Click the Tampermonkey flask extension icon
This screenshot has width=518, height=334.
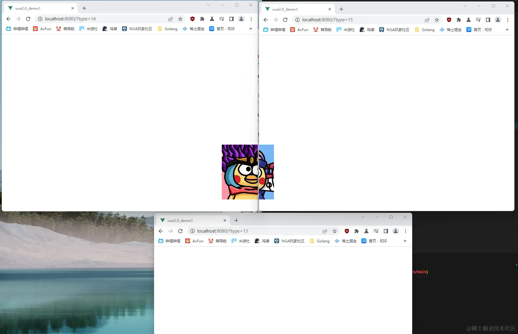(x=212, y=19)
